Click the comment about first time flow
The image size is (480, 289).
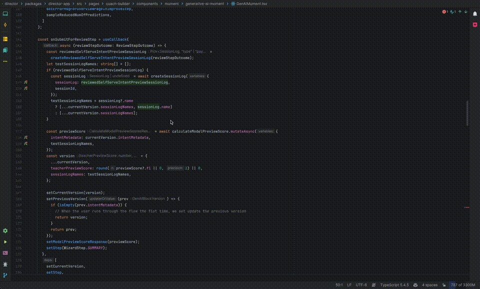click(x=150, y=211)
